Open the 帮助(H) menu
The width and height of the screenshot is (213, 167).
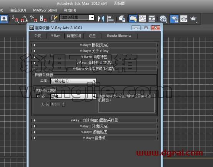[x=70, y=10]
